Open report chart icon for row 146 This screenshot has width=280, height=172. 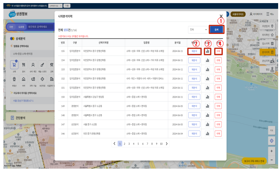[x=207, y=133]
